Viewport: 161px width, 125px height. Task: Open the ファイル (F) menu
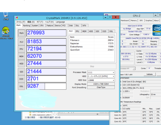coord(20,22)
